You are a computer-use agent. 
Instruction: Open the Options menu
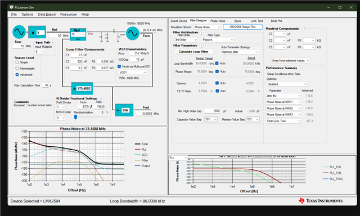(28, 14)
